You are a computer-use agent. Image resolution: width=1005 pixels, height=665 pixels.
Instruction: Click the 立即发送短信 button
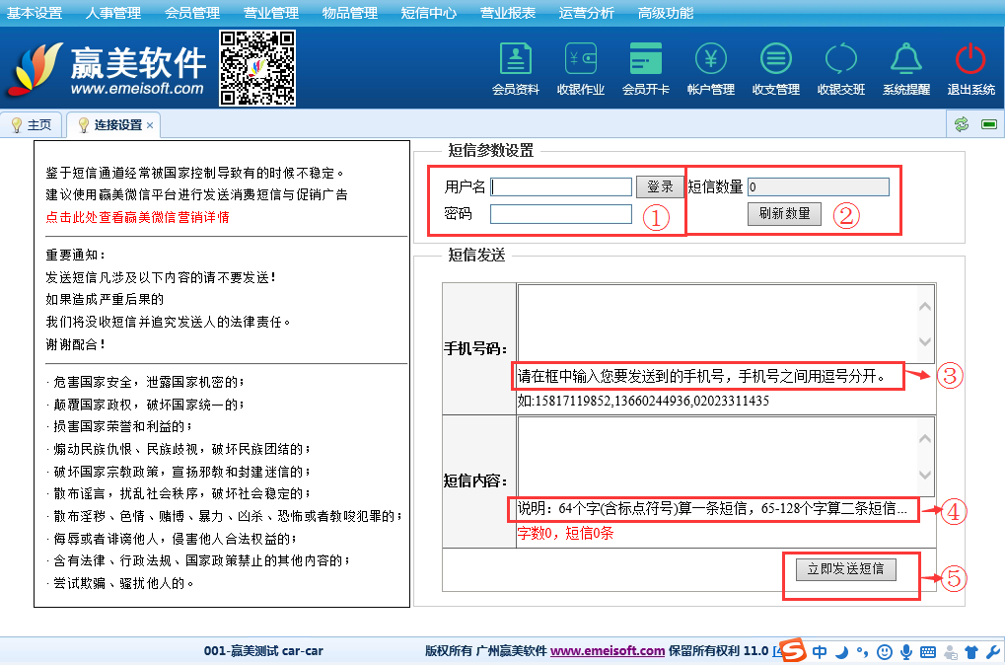click(845, 569)
